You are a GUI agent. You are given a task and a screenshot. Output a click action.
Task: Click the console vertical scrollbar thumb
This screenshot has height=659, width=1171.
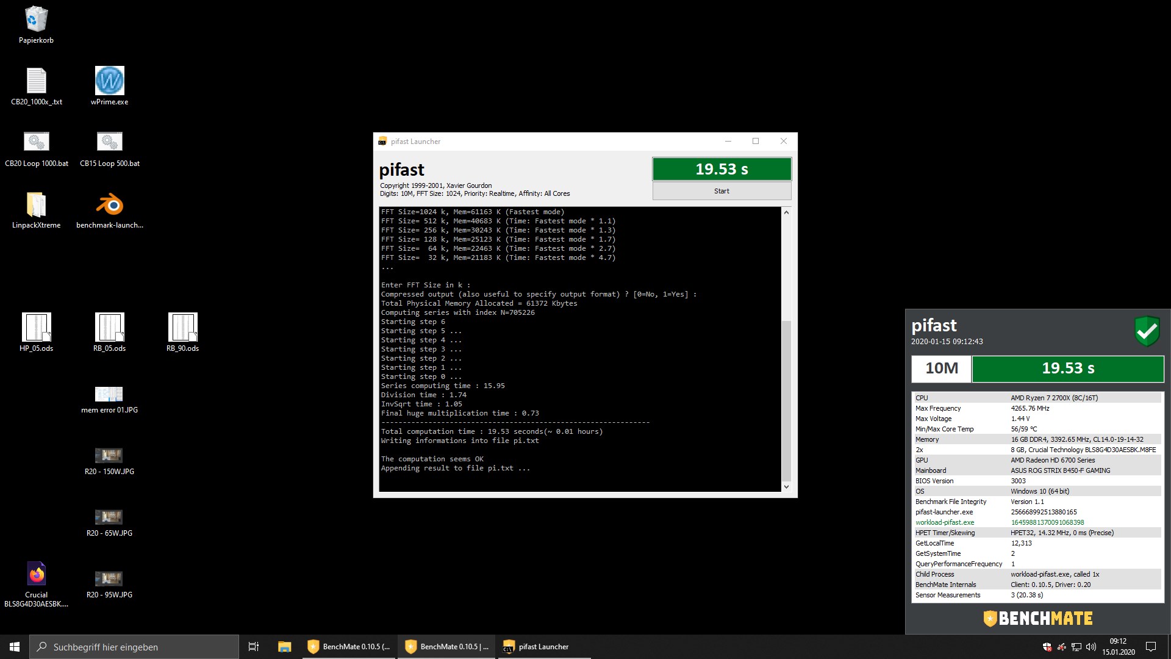pos(786,400)
